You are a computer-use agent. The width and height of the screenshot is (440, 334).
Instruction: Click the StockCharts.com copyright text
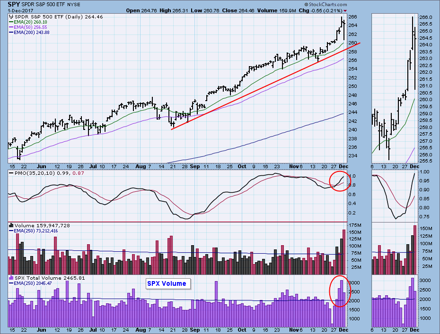(x=326, y=4)
